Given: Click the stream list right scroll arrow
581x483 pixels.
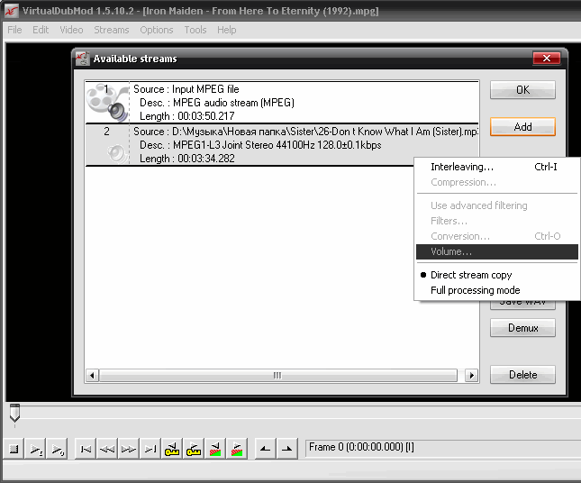Looking at the screenshot, I should (471, 375).
